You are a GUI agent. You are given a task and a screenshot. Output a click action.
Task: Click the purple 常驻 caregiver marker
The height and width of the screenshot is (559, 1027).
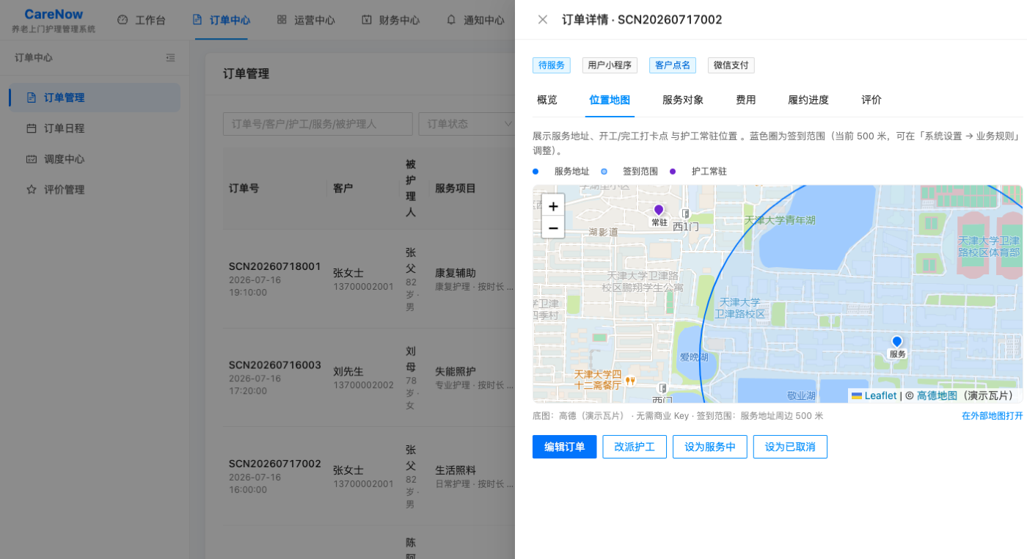(659, 211)
